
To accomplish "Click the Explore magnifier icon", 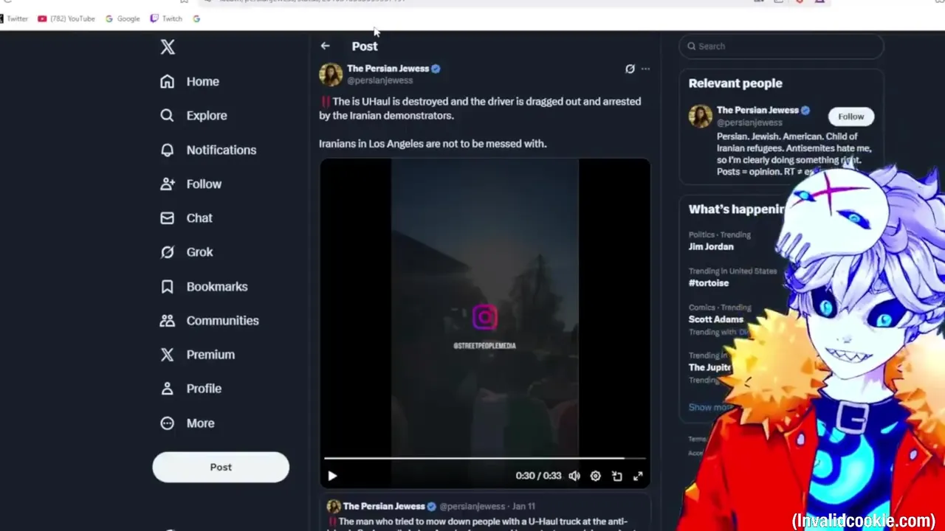I will (168, 115).
